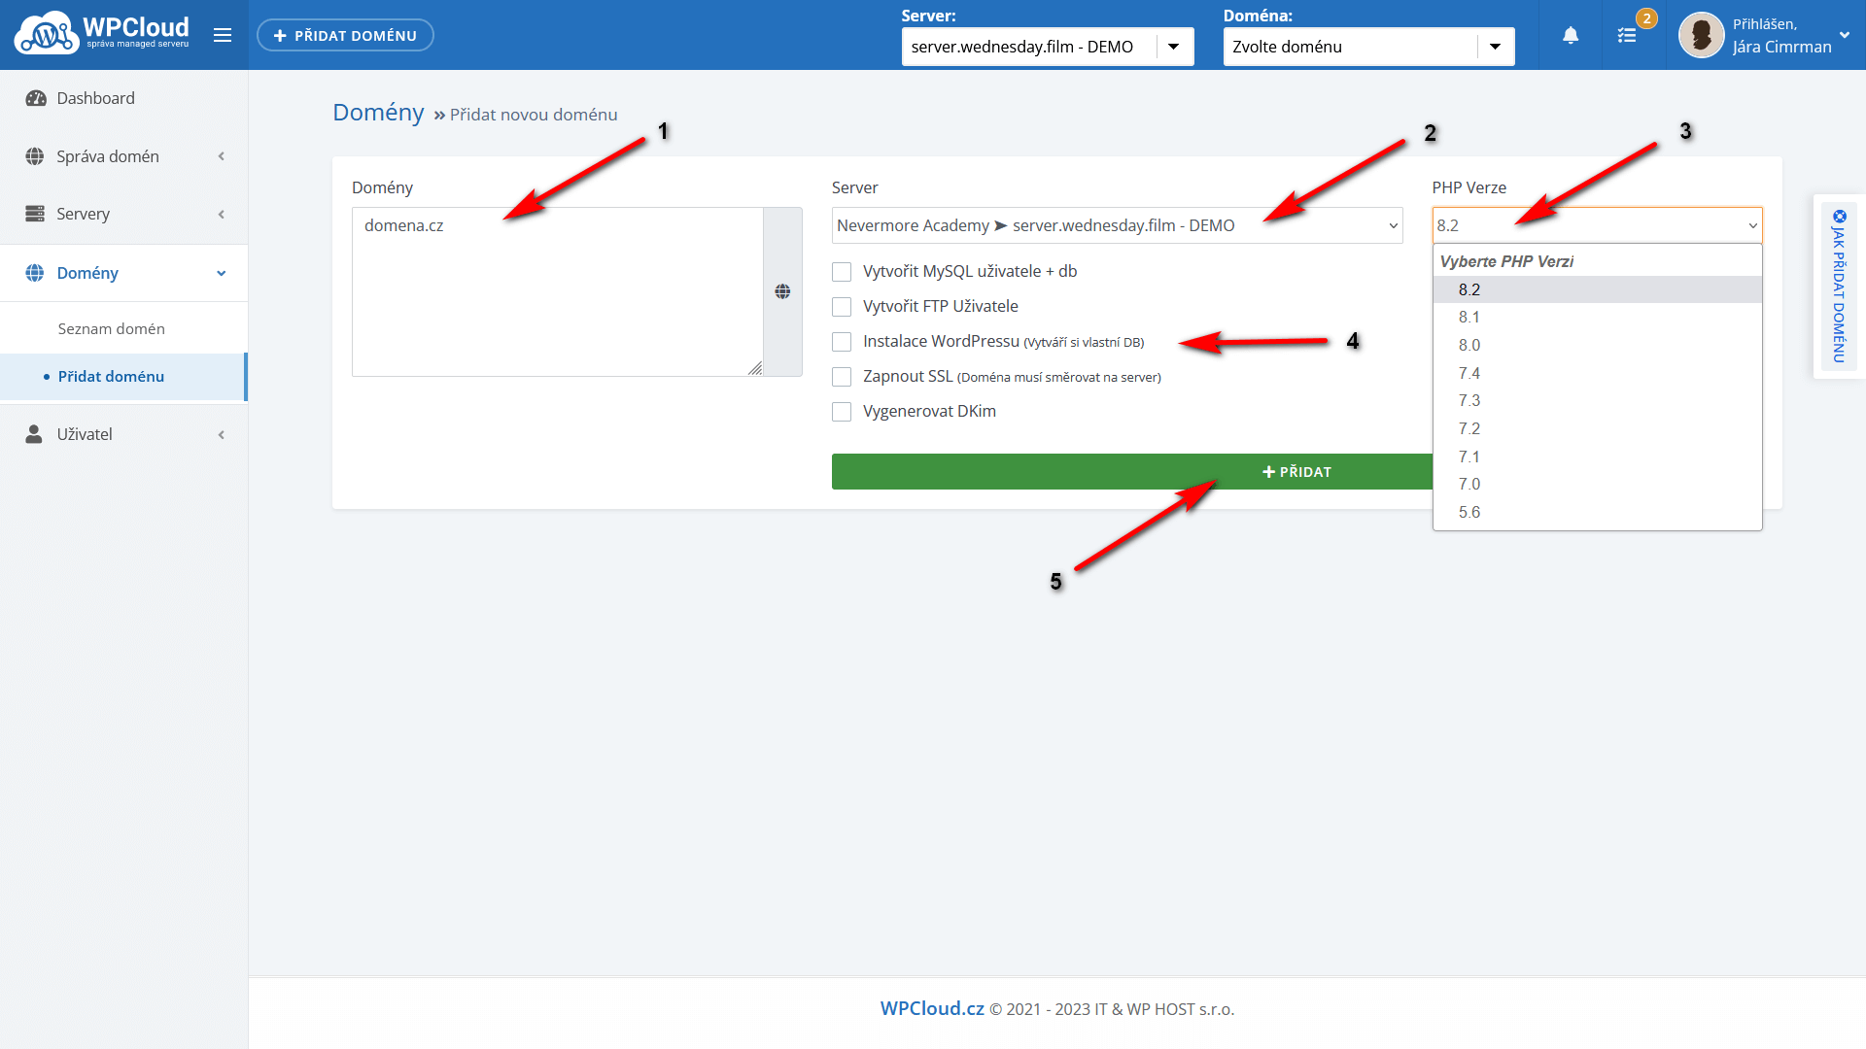Click the hamburger menu icon
The width and height of the screenshot is (1866, 1049).
[223, 36]
